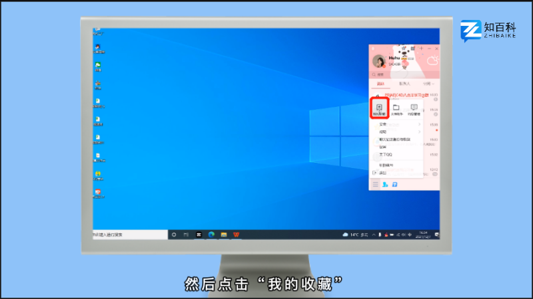Switch to the 消息 tab

click(x=380, y=84)
